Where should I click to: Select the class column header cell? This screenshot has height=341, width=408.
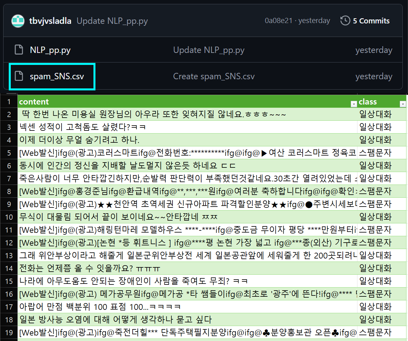click(382, 101)
